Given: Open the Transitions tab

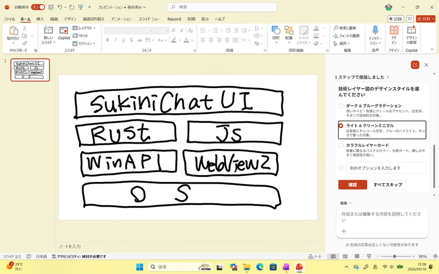Looking at the screenshot, I should pyautogui.click(x=93, y=19).
